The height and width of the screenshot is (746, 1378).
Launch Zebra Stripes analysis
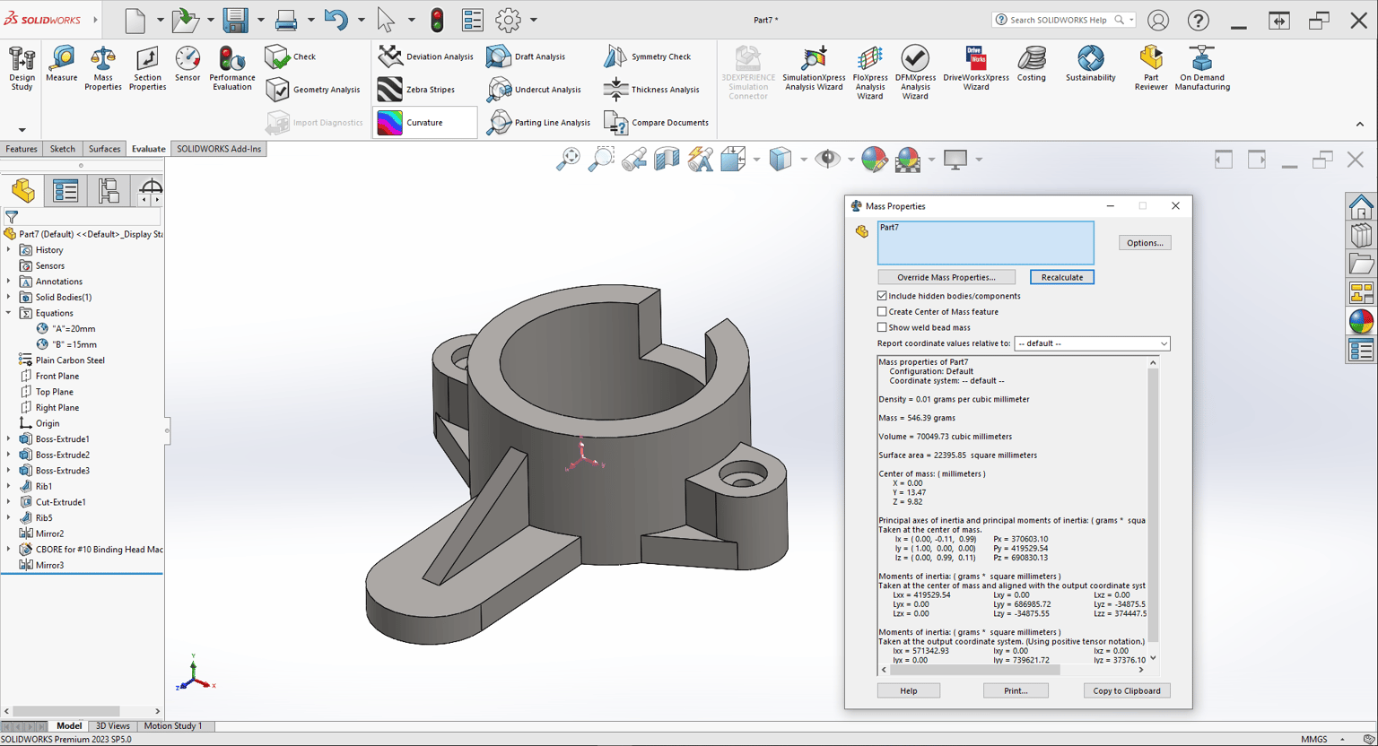tap(417, 90)
